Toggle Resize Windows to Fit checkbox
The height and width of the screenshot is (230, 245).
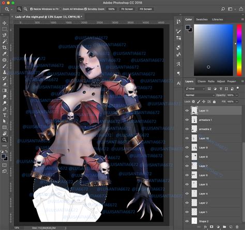(32, 9)
